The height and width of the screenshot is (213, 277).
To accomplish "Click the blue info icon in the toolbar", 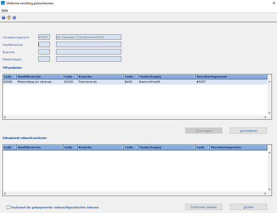I will [x=14, y=18].
